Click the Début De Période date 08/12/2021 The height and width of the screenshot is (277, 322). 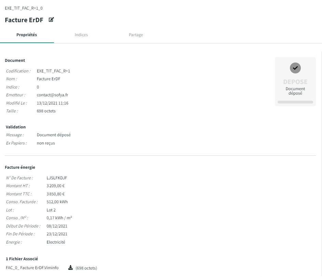tap(57, 226)
